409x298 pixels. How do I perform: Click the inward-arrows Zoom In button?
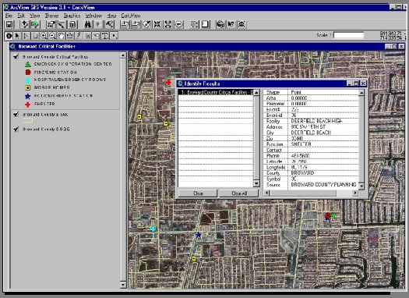point(157,24)
